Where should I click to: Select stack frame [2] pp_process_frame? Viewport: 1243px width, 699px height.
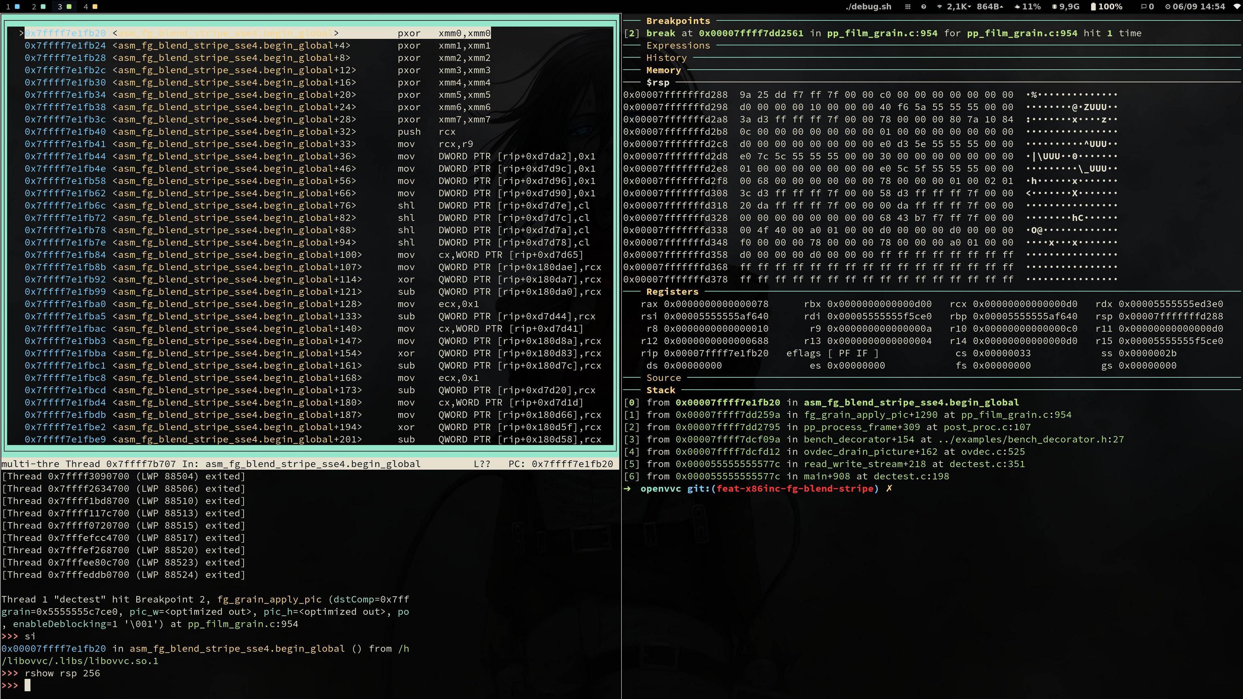(852, 427)
